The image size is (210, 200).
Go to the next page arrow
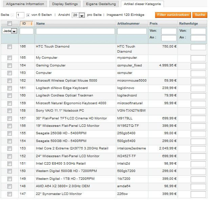(x=28, y=15)
